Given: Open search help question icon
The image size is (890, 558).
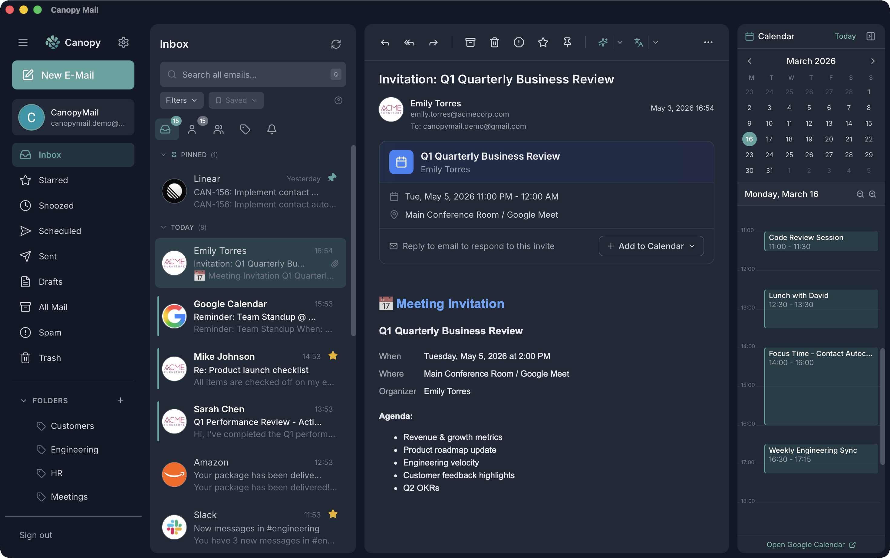Looking at the screenshot, I should click(x=338, y=100).
